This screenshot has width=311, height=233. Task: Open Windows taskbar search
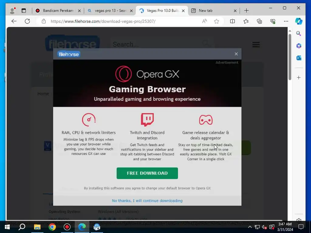[x=22, y=227]
